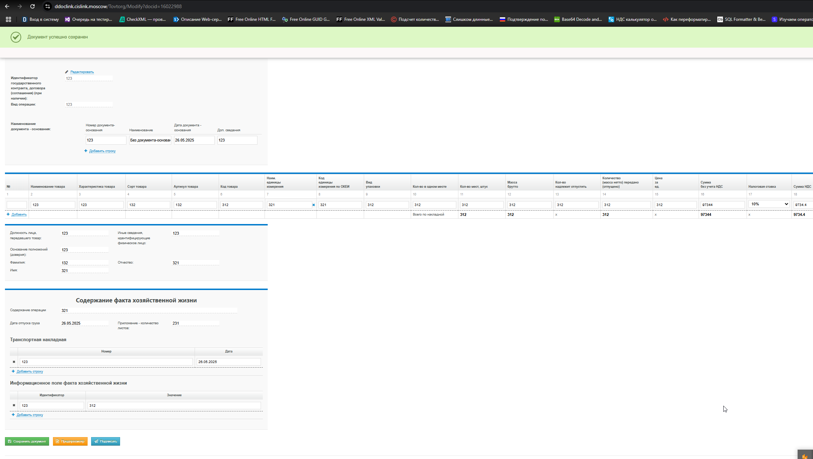This screenshot has height=459, width=813.
Task: Click 'Налоговая ставка' column header
Action: pos(762,187)
